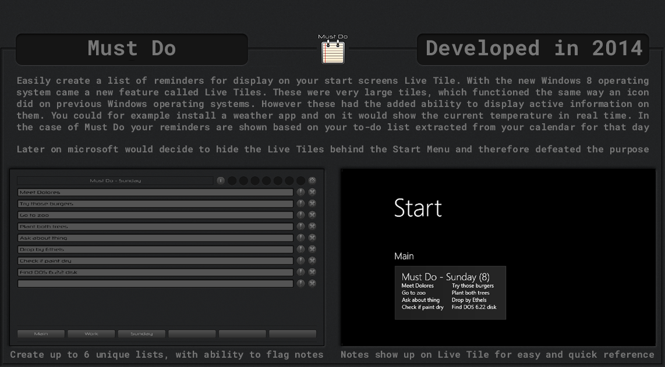This screenshot has height=367, width=665.
Task: Click 'Meet Dolores' text on the live tile
Action: coord(418,286)
